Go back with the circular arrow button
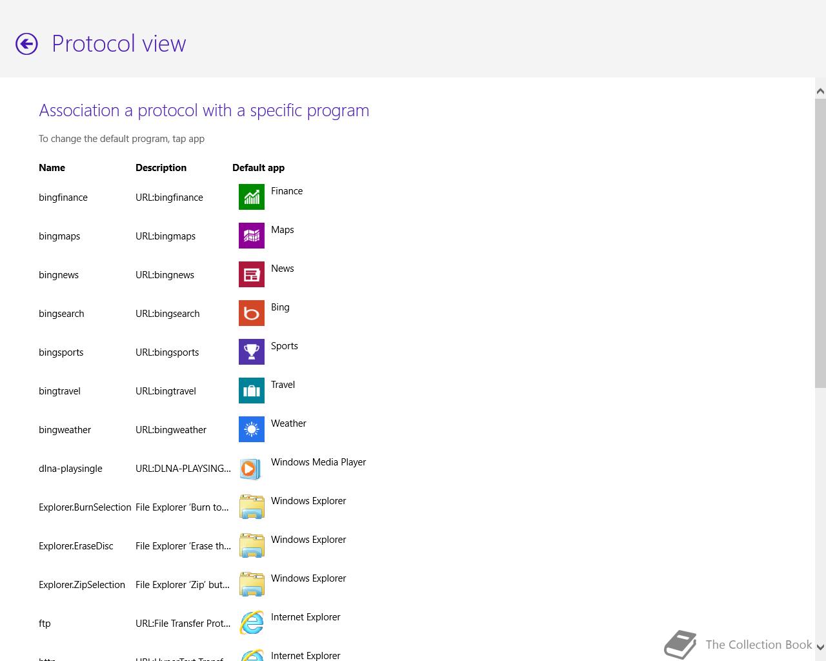This screenshot has height=661, width=826. click(26, 44)
